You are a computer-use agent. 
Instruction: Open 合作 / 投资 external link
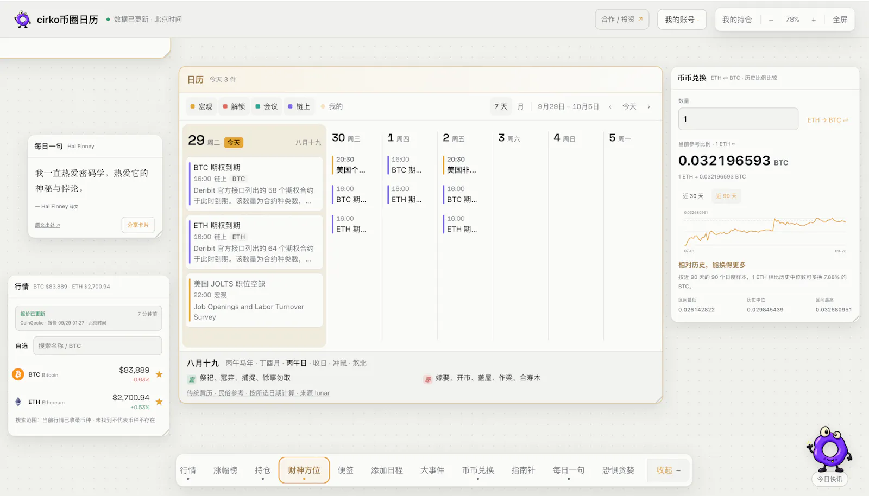click(x=622, y=20)
